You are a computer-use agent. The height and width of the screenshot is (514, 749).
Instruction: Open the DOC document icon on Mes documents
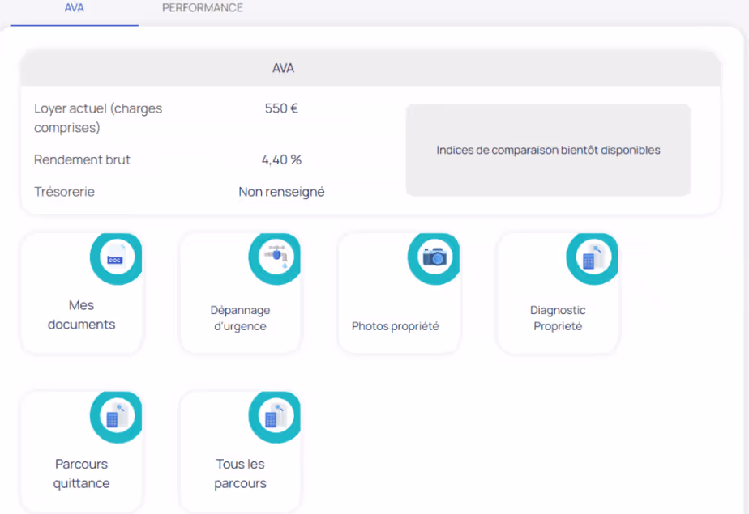(116, 257)
